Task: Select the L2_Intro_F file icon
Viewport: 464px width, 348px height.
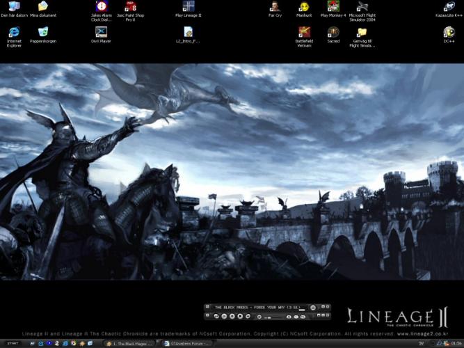Action: [188, 32]
